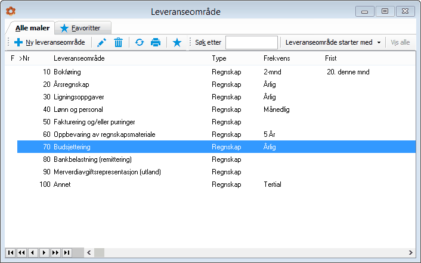Select the Bankbelastning (remittering) row
The width and height of the screenshot is (421, 263).
point(216,159)
